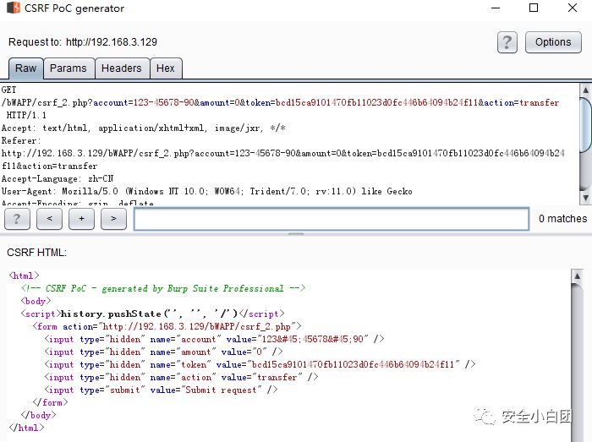The width and height of the screenshot is (592, 442).
Task: Go to the previous search match
Action: [49, 219]
